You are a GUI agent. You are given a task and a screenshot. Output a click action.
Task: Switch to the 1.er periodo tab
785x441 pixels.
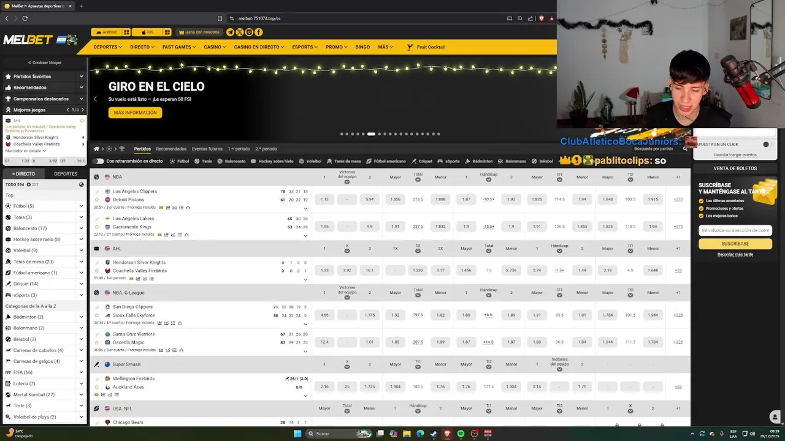pyautogui.click(x=239, y=149)
